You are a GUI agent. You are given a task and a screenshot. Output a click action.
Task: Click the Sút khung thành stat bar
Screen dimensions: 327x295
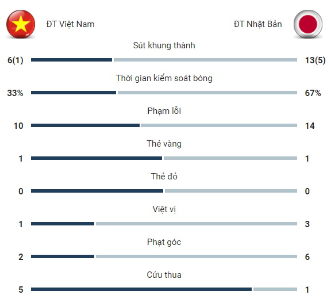pos(164,60)
